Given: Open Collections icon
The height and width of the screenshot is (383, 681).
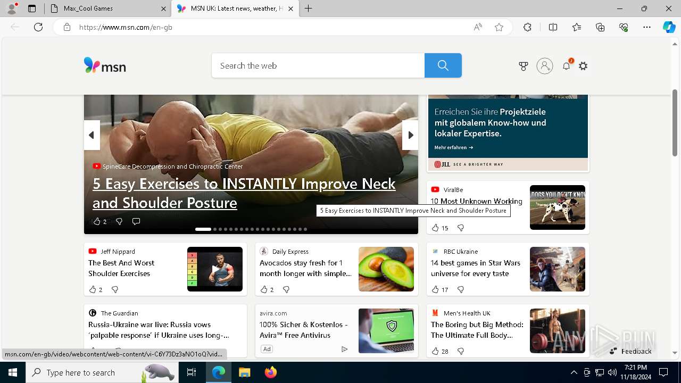Looking at the screenshot, I should [x=600, y=27].
